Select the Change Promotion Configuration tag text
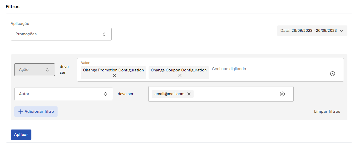 point(113,70)
